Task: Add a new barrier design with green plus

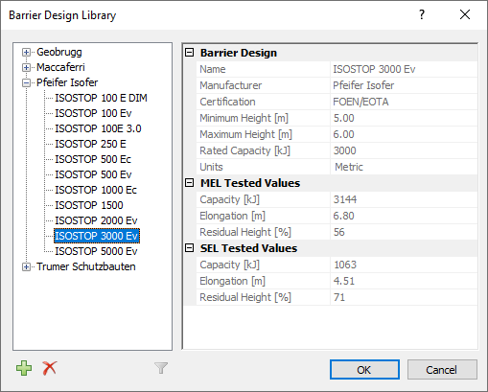Action: [x=24, y=368]
